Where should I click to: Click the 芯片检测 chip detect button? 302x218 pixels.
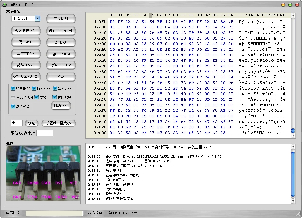tap(61, 19)
